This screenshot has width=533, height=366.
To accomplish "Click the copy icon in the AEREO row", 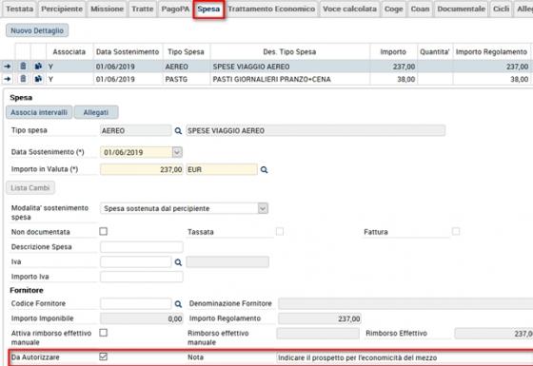I will [x=38, y=67].
